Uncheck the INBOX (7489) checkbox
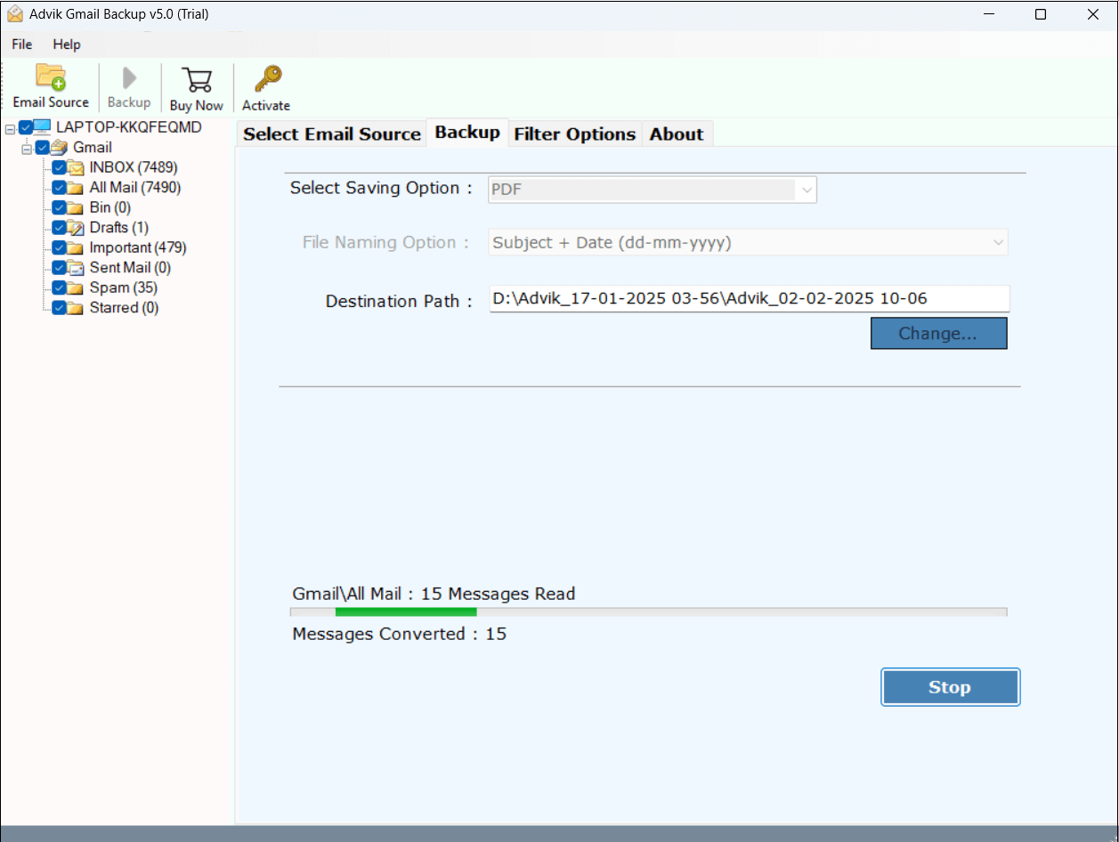 (59, 167)
